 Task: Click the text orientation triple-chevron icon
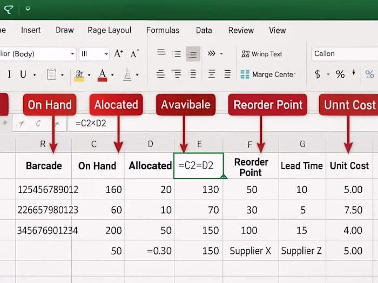click(212, 53)
